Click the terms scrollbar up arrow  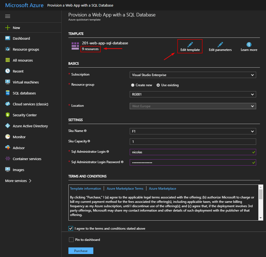[261, 187]
